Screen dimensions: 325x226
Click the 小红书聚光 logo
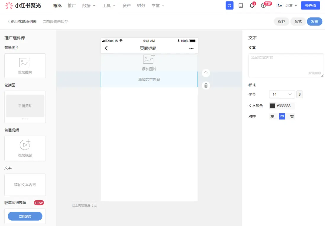[23, 6]
